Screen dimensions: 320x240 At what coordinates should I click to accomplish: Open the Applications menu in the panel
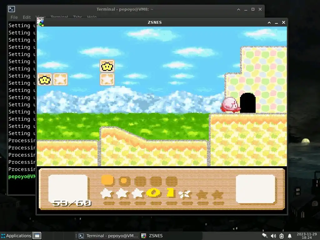[x=16, y=236]
